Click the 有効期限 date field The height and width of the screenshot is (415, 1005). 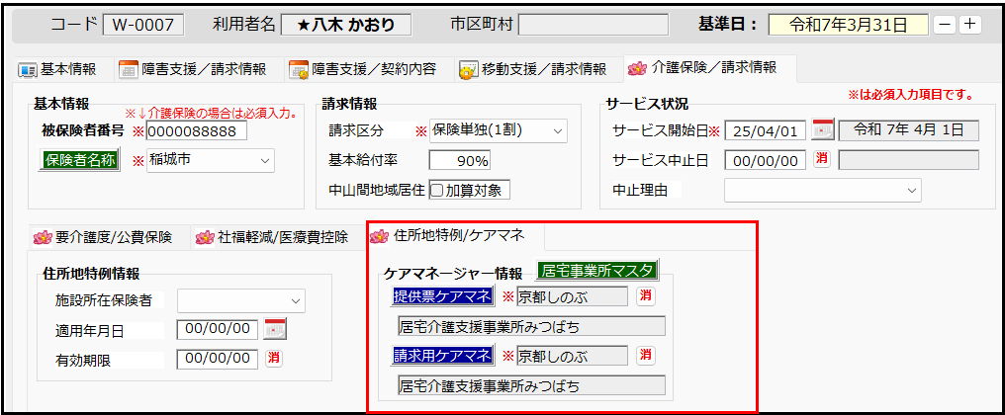[x=218, y=359]
